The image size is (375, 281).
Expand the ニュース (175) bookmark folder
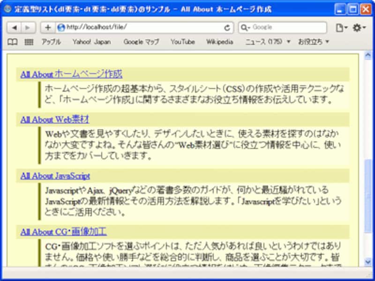pos(268,42)
